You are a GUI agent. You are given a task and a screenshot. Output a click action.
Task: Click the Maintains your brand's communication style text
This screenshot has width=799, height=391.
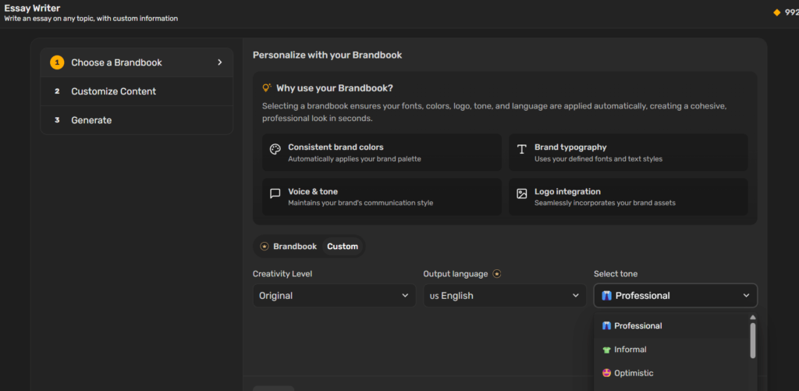pyautogui.click(x=360, y=203)
